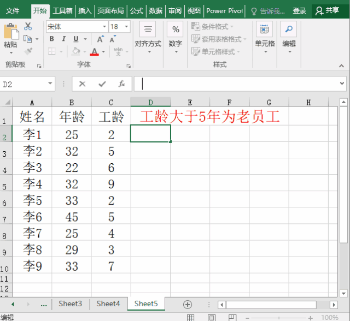Confirm entry with formula bar checkmark
Viewport: 350px width, 321px height.
coord(102,84)
